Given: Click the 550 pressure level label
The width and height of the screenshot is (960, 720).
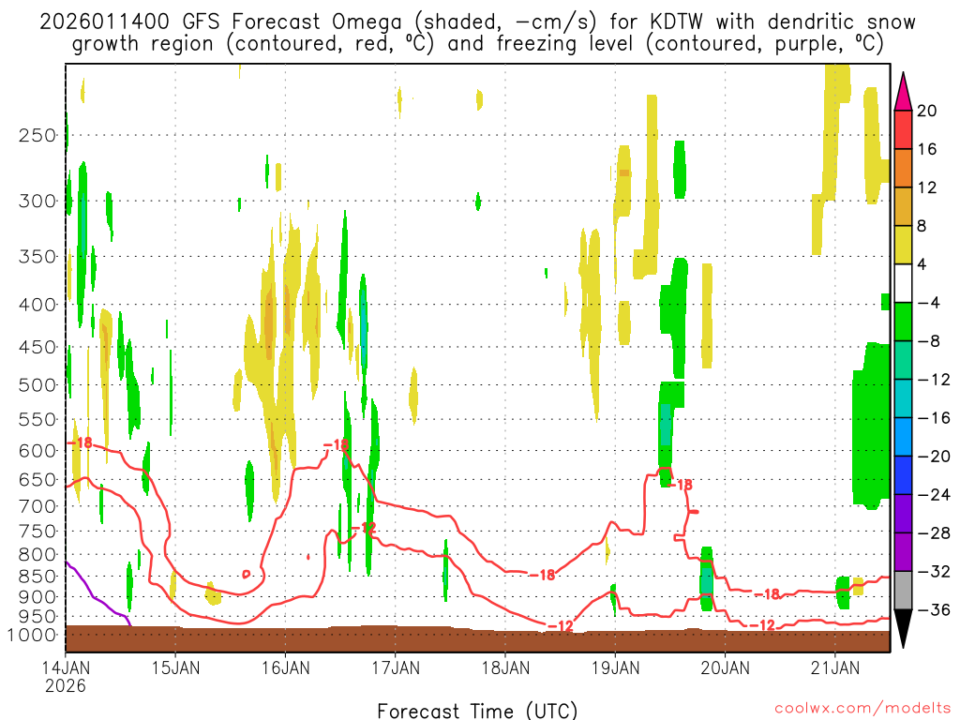Looking at the screenshot, I should tap(37, 419).
